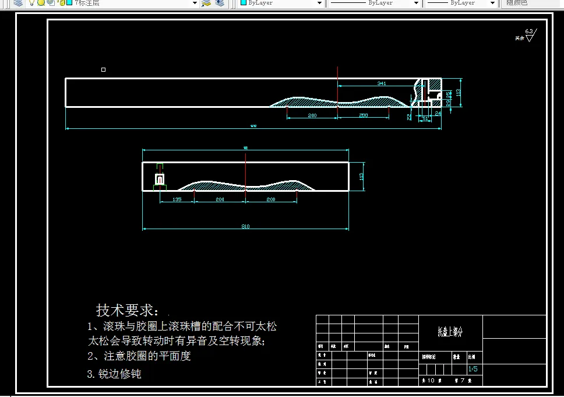Select the 810 dimension text
Image resolution: width=564 pixels, height=397 pixels.
(x=245, y=226)
